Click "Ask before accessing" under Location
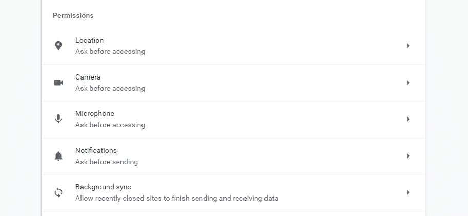The width and height of the screenshot is (468, 216). click(110, 51)
